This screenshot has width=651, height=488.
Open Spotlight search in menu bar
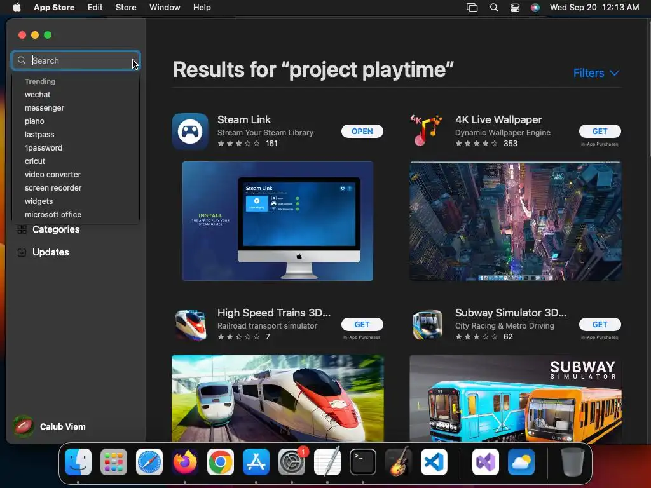pos(494,8)
